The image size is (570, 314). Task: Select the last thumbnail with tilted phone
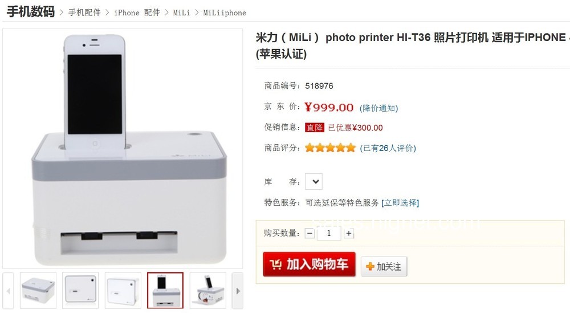pyautogui.click(x=208, y=291)
